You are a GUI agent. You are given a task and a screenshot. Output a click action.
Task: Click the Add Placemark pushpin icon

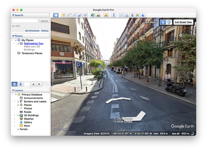pyautogui.click(x=64, y=15)
